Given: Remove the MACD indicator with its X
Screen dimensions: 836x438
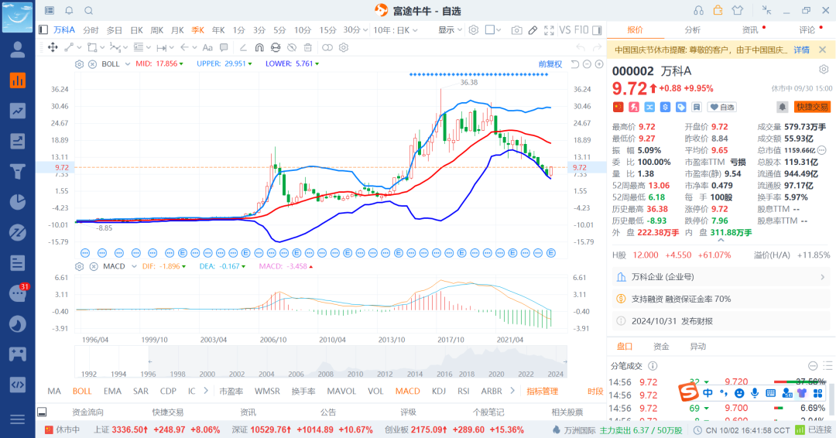Looking at the screenshot, I should (94, 266).
